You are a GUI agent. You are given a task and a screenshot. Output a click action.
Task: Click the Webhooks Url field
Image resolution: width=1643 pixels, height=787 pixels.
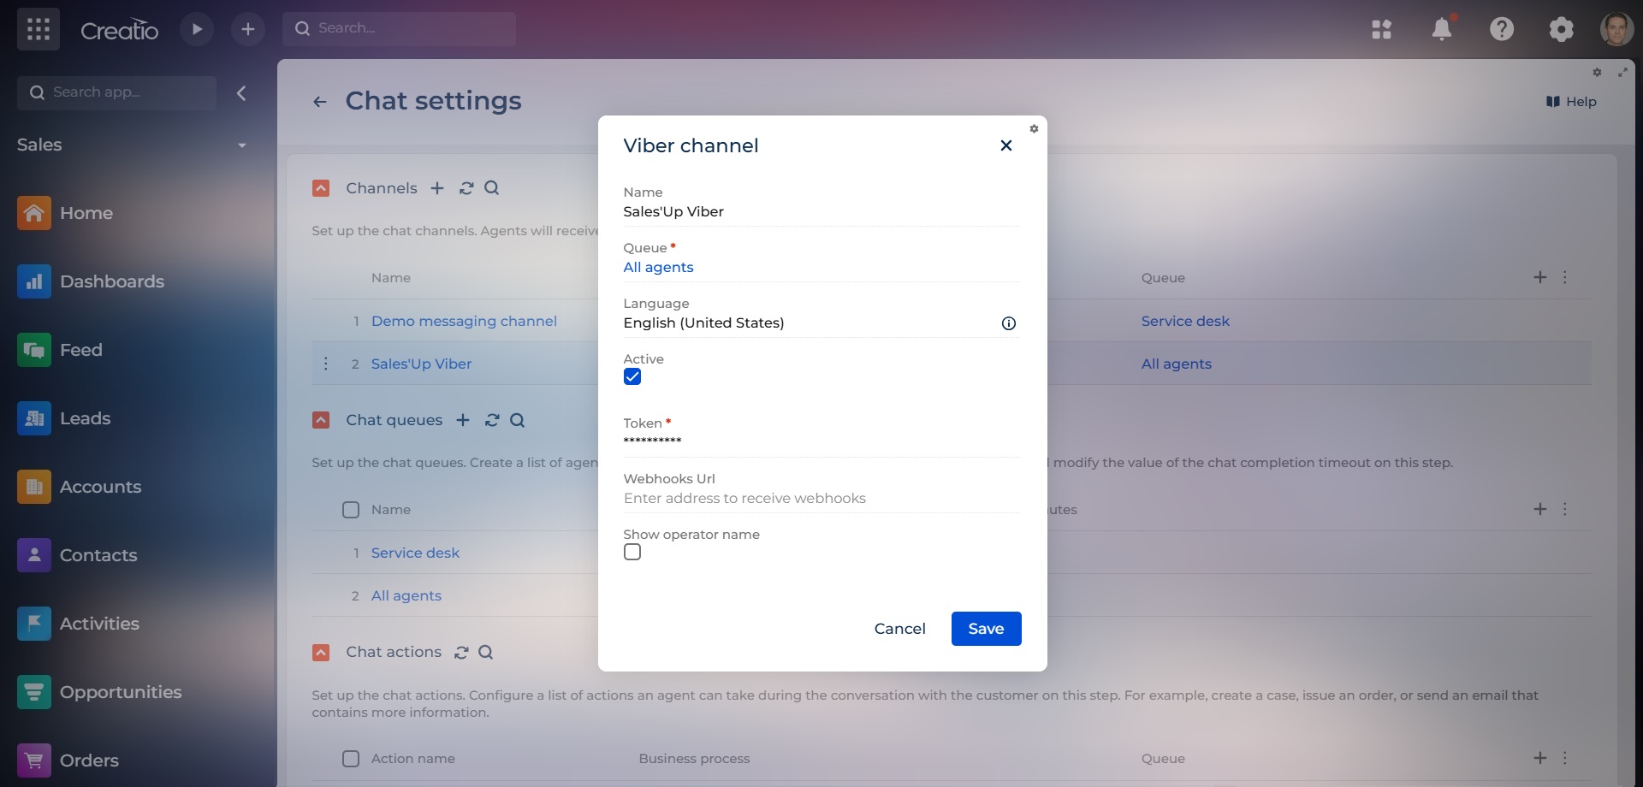point(821,499)
